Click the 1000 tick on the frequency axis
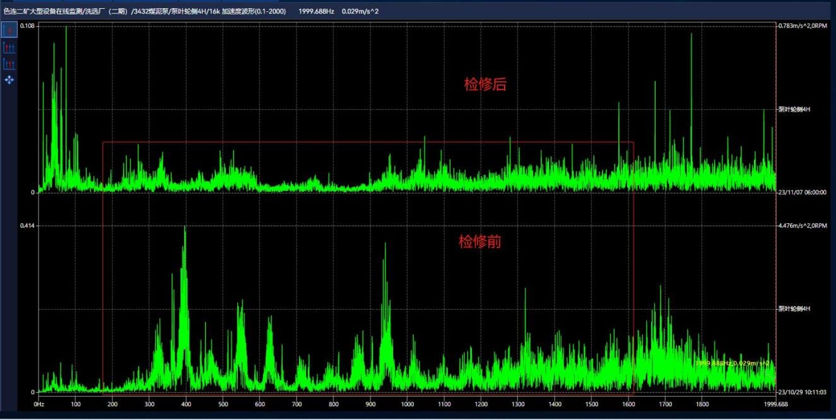 pyautogui.click(x=407, y=404)
